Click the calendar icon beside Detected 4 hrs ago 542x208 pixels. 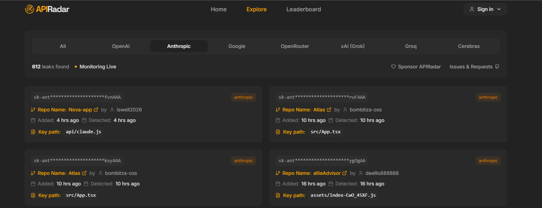85,120
